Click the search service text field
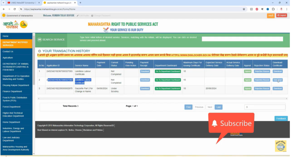The height and width of the screenshot is (157, 291). tap(242, 39)
